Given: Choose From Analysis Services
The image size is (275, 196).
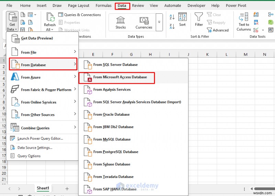Looking at the screenshot, I should tap(133, 90).
